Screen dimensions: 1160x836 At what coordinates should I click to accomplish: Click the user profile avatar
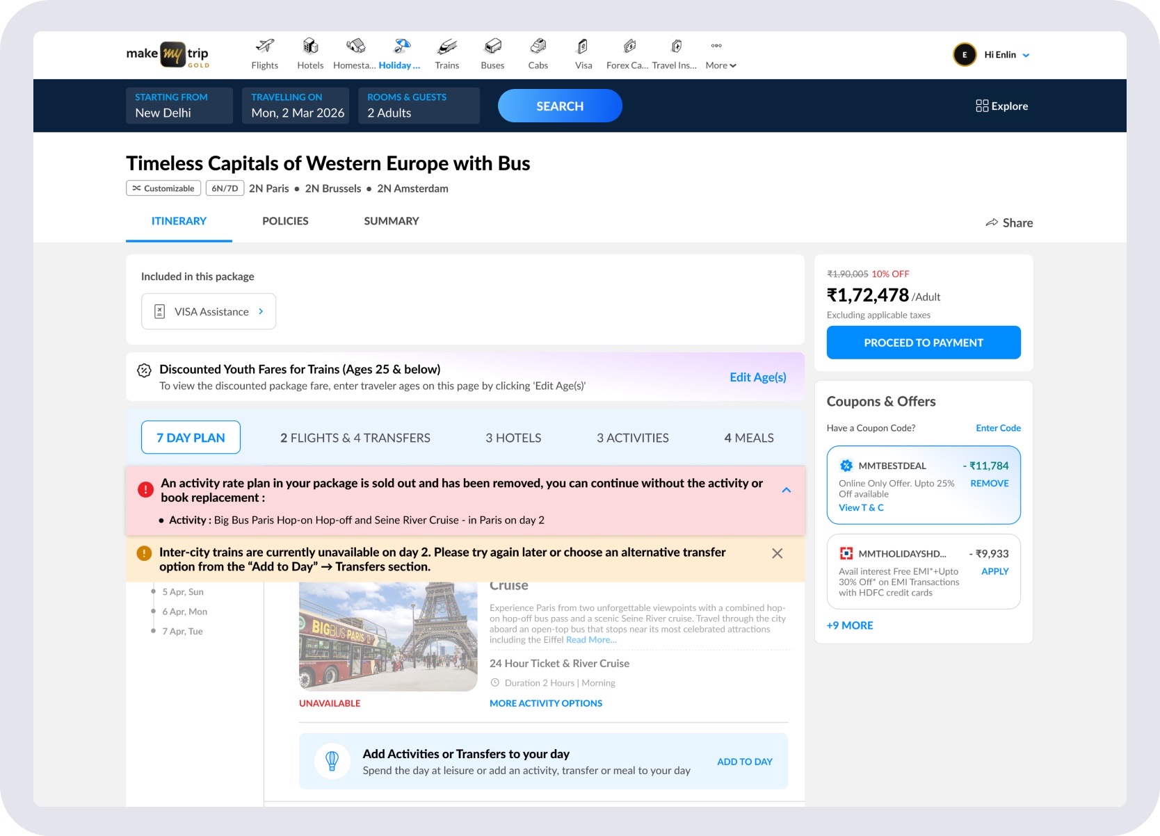point(965,54)
